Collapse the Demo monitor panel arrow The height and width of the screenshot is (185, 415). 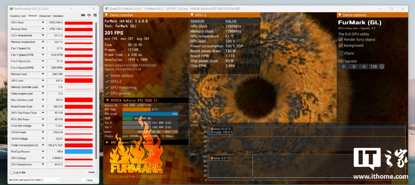coord(106,15)
